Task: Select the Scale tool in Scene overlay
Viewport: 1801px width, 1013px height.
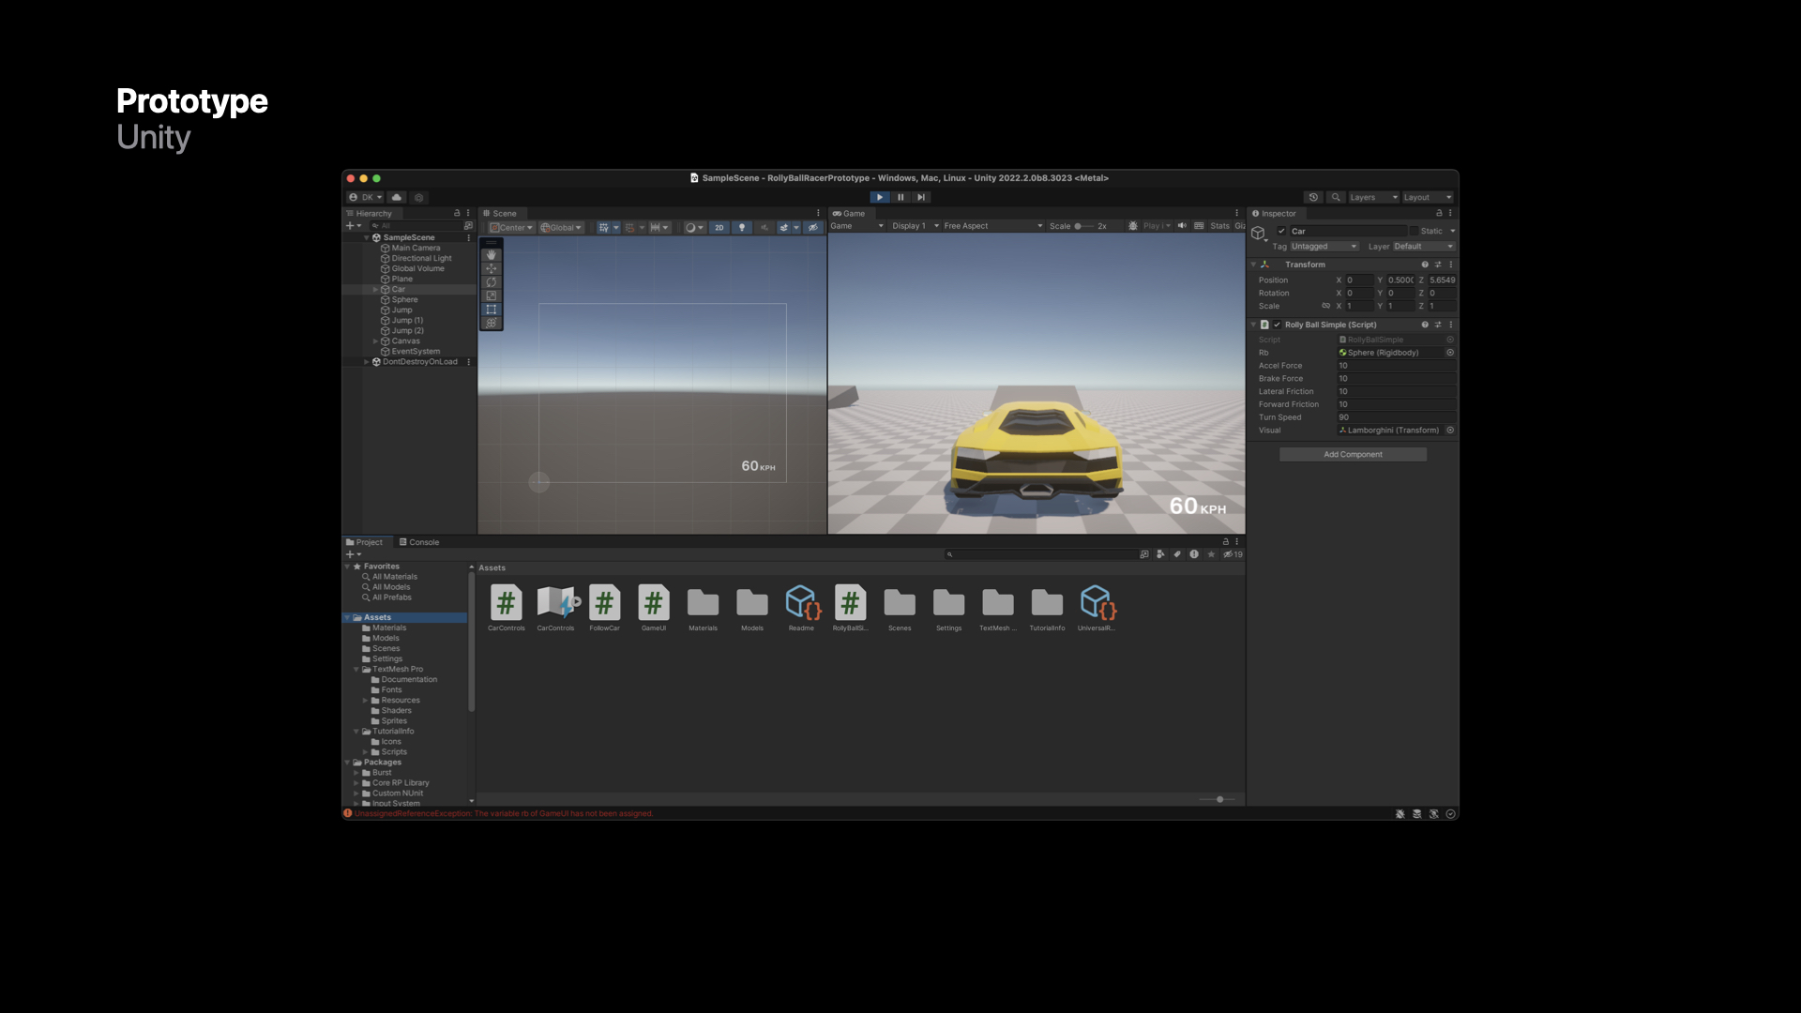Action: coord(491,295)
